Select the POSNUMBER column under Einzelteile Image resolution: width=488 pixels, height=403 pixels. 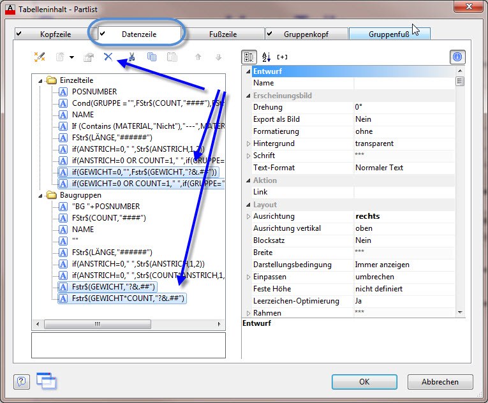tap(94, 92)
